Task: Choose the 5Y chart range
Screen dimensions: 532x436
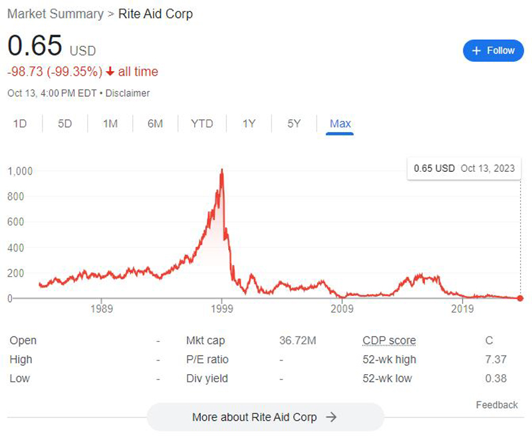Action: click(x=294, y=123)
